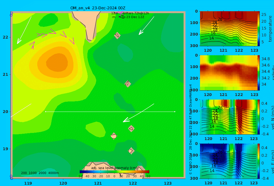The width and height of the screenshot is (274, 186).
Task: Click the 26 contour label in the temperature plot
Action: click(x=220, y=19)
